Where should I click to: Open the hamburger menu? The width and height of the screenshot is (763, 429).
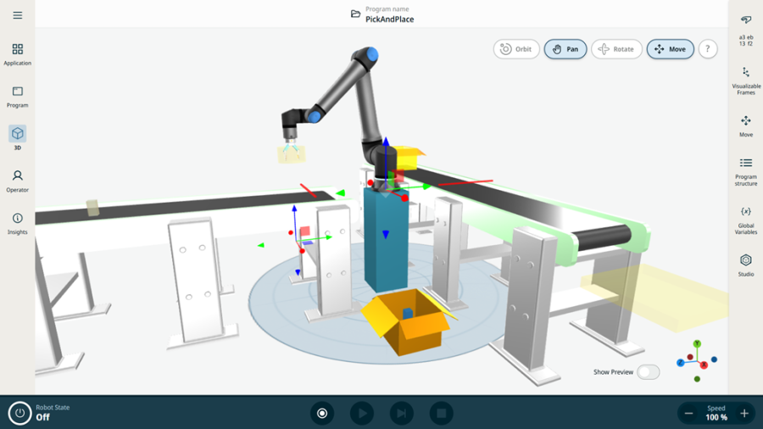(17, 15)
